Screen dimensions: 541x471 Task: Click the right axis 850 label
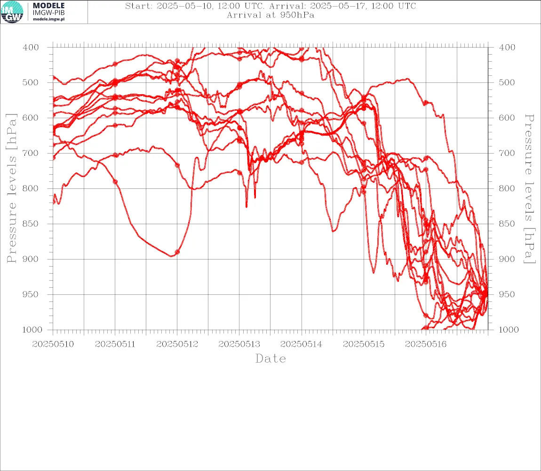pos(507,224)
